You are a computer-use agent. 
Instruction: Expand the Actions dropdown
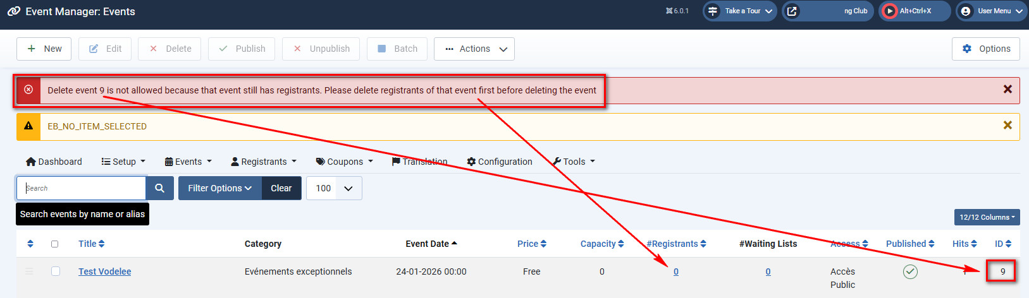(x=474, y=49)
